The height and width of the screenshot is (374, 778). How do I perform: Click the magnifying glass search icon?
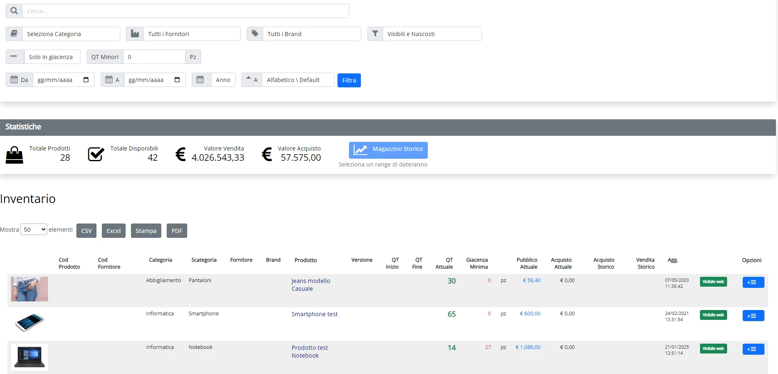(x=14, y=11)
